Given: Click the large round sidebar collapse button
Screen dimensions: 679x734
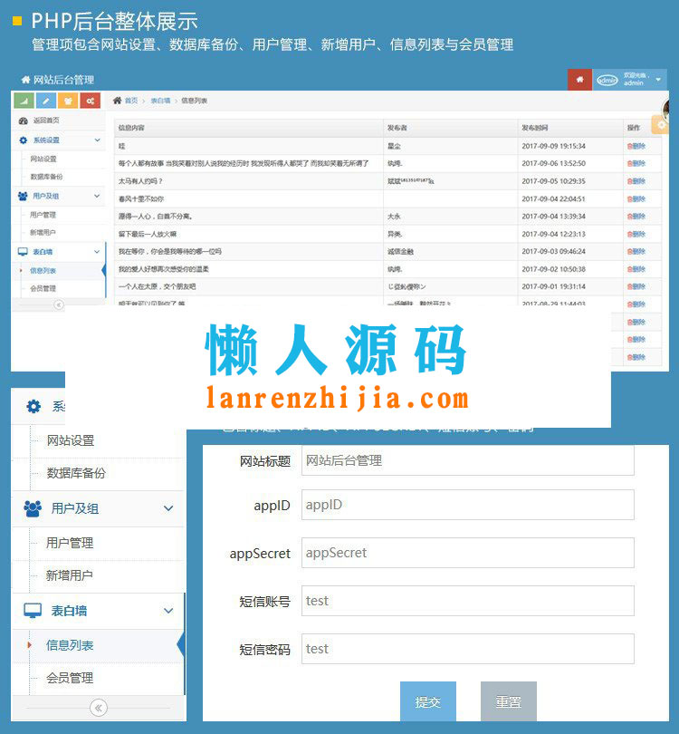Looking at the screenshot, I should pyautogui.click(x=98, y=708).
